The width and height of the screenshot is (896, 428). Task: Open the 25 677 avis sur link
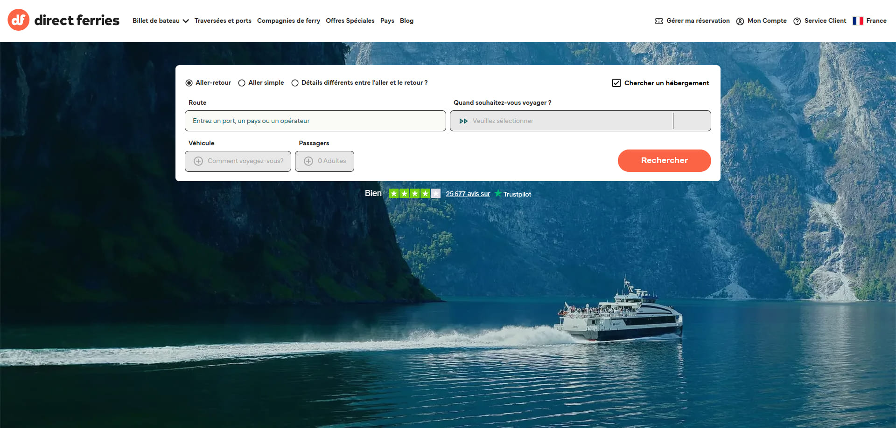[x=468, y=194]
